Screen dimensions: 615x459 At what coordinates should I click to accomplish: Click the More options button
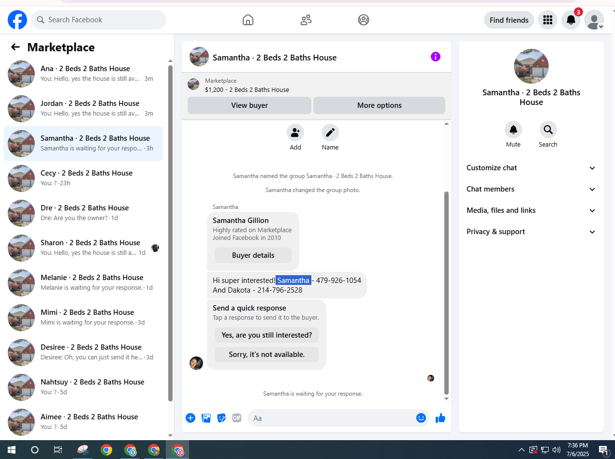380,105
